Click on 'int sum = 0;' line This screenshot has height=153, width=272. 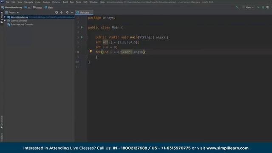click(x=106, y=47)
